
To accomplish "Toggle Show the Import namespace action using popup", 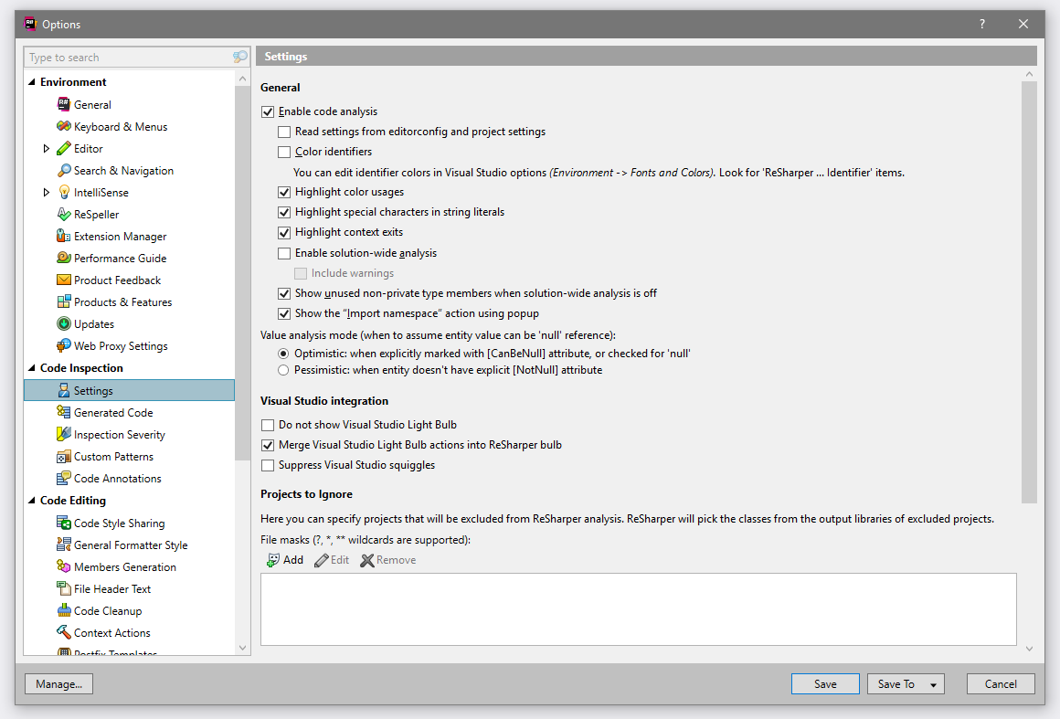I will (x=284, y=313).
